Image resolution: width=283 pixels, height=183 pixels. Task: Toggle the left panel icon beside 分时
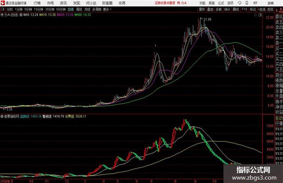click(x=3, y=9)
